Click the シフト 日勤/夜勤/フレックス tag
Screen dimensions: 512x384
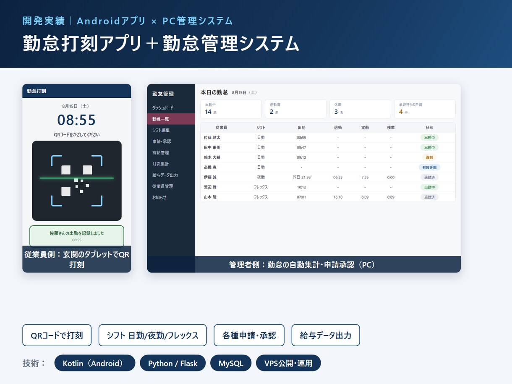153,335
